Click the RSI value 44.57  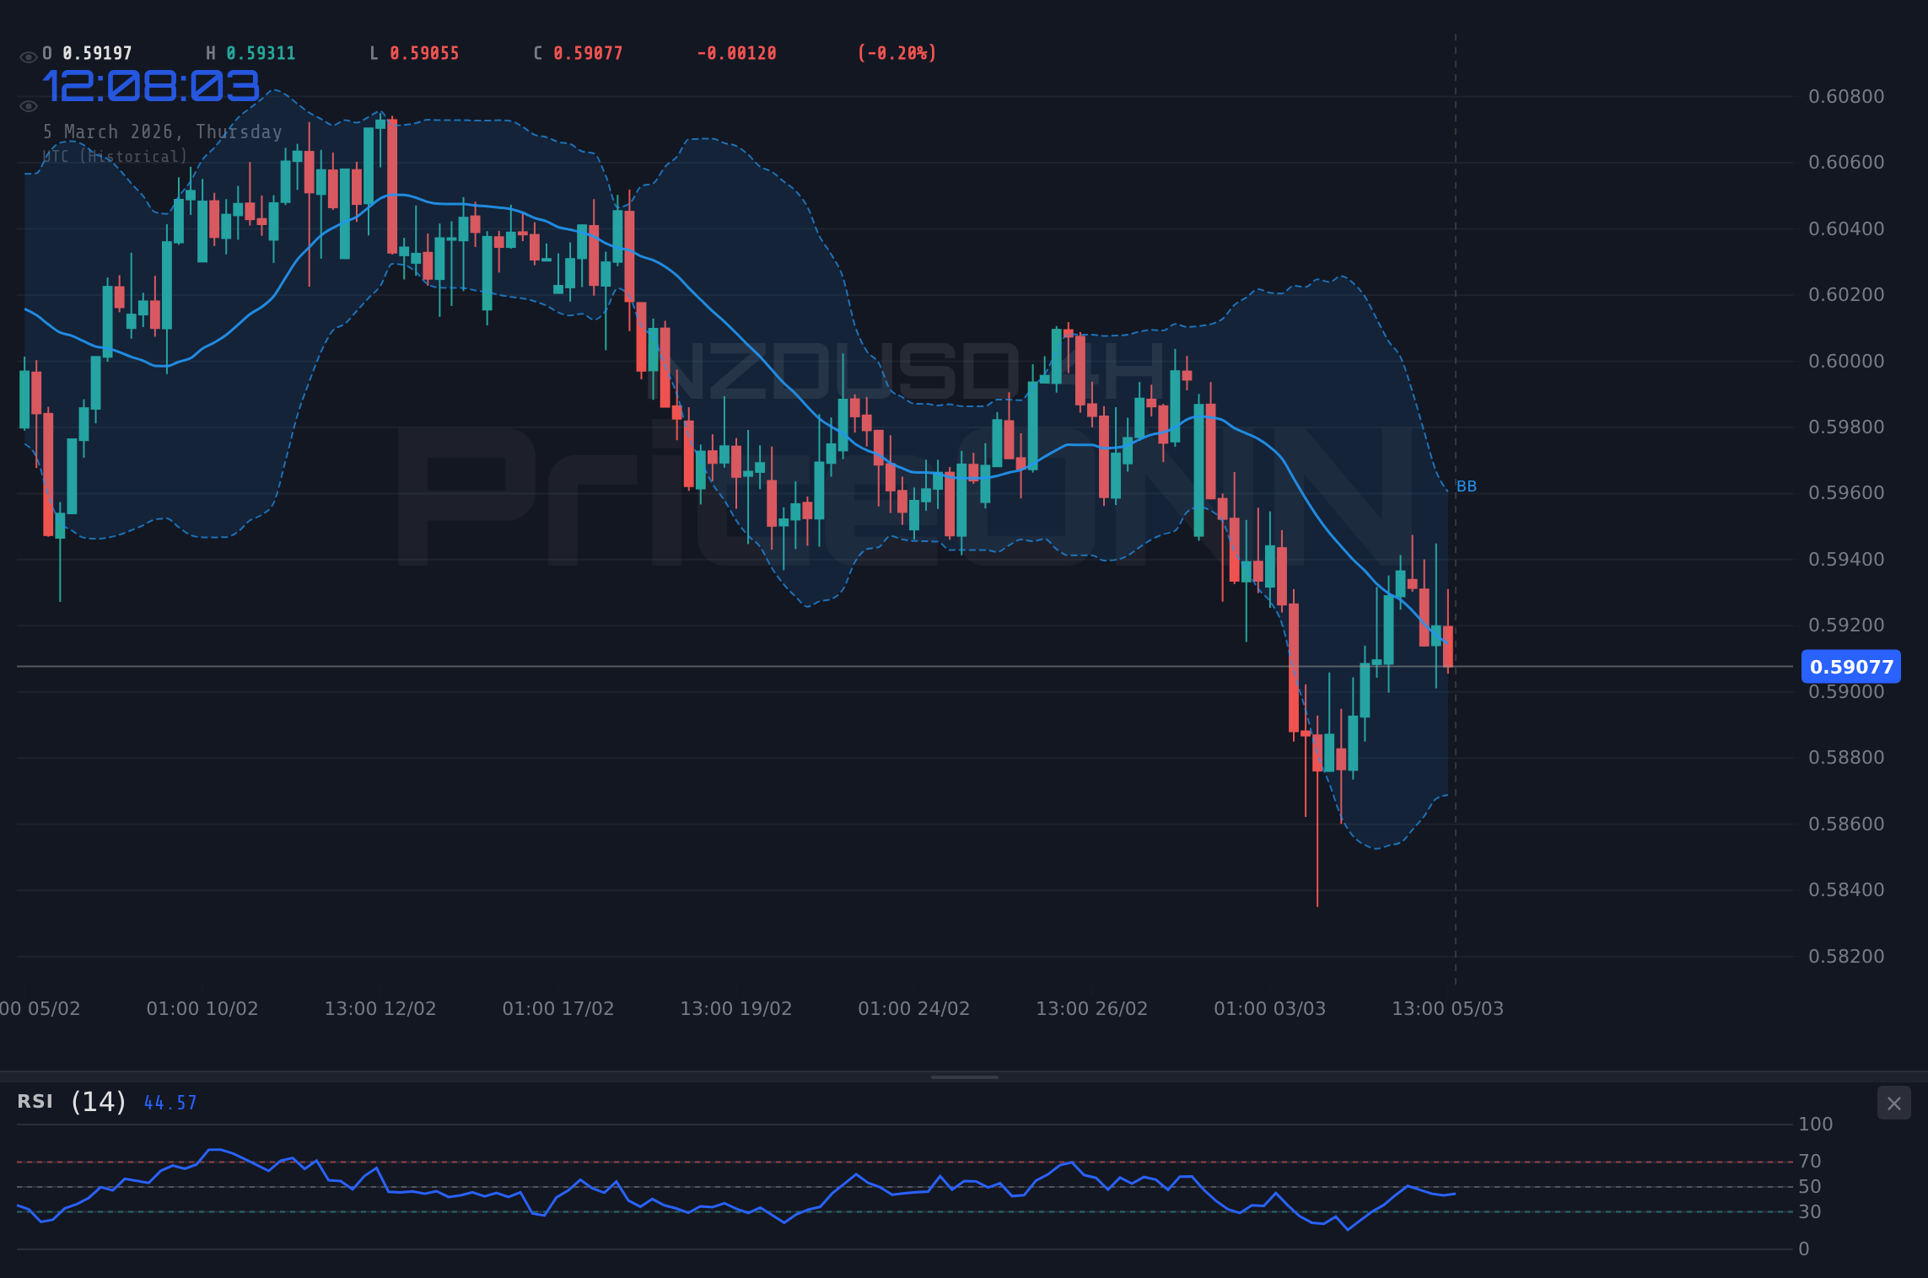pyautogui.click(x=170, y=1103)
